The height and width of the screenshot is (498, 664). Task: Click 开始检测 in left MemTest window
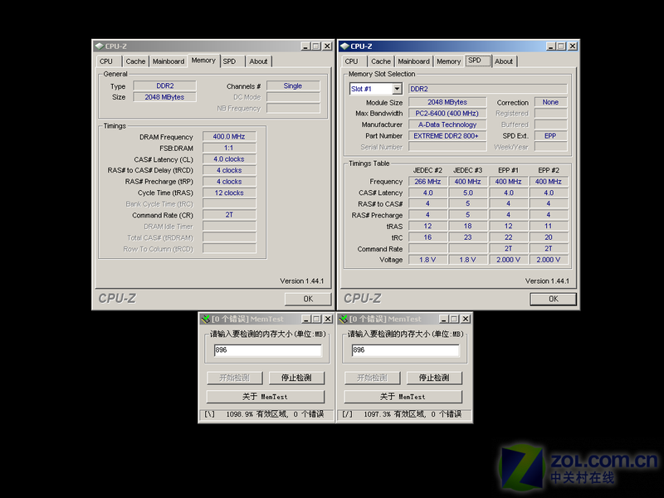(235, 378)
